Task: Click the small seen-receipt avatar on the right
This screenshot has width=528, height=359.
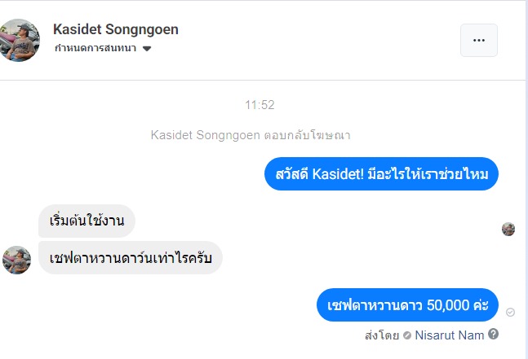Action: pos(508,230)
